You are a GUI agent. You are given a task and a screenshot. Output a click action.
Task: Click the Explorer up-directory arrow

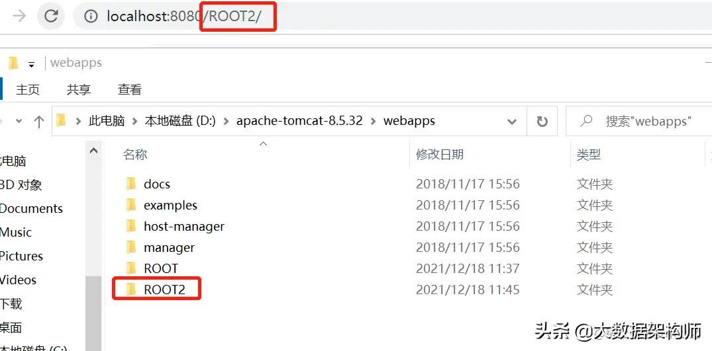[39, 122]
